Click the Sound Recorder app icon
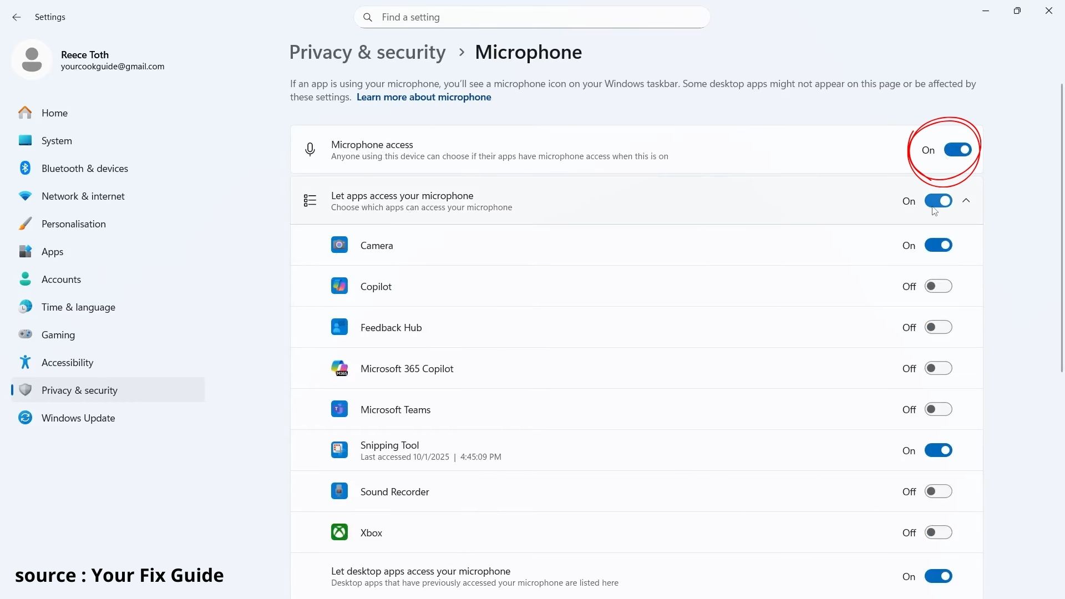 pos(339,491)
